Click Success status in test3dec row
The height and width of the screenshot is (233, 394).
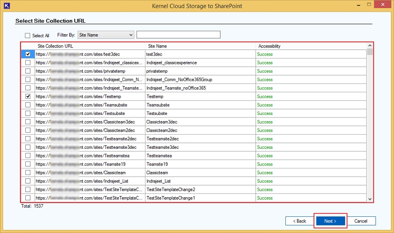pyautogui.click(x=265, y=54)
